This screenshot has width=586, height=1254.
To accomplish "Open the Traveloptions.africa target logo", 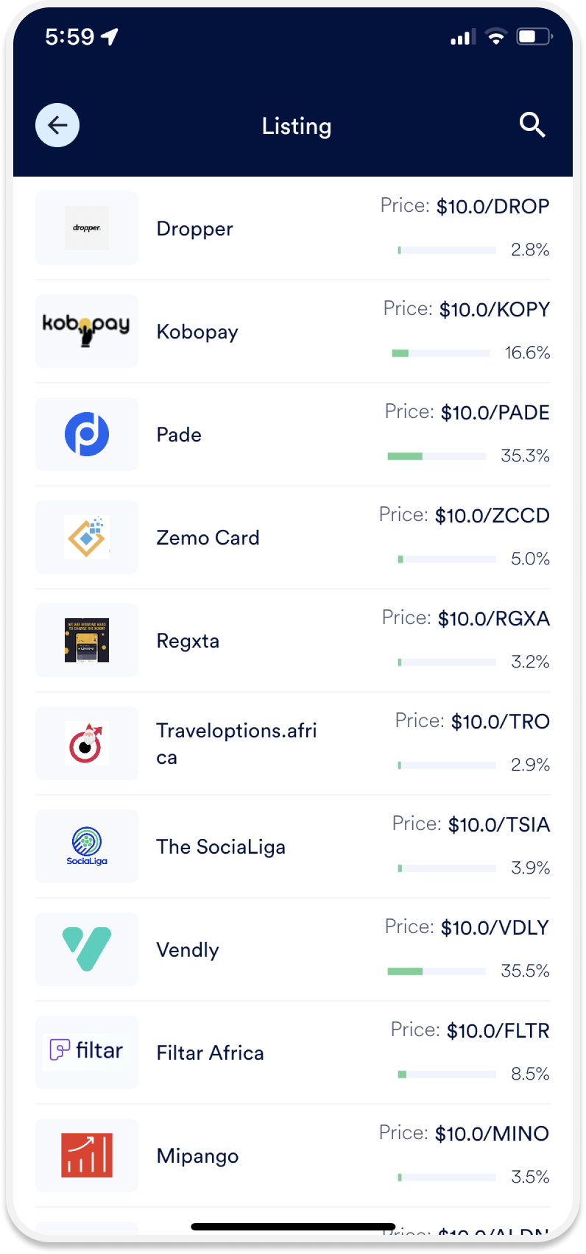I will click(x=87, y=743).
